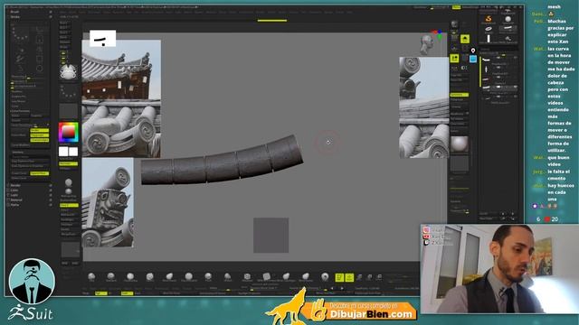Select the Pinch brush on bottom shelf
This screenshot has height=325, width=579.
coord(208,276)
